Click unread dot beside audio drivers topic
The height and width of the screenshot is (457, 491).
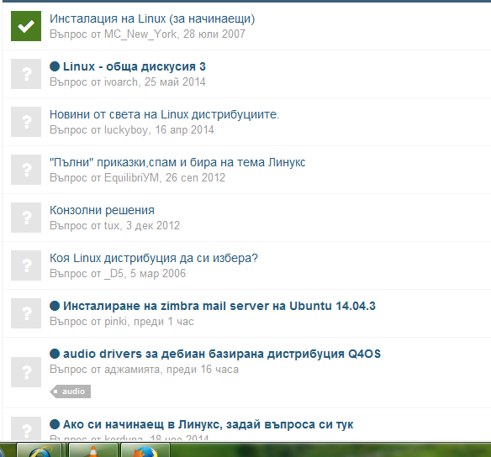click(x=55, y=354)
